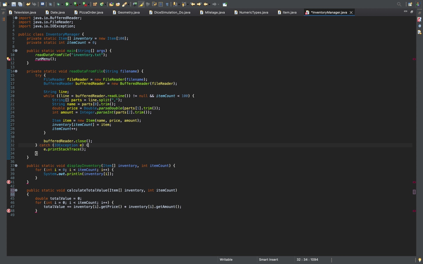The width and height of the screenshot is (423, 264).
Task: Close the InventoryManager.java tab
Action: [351, 12]
